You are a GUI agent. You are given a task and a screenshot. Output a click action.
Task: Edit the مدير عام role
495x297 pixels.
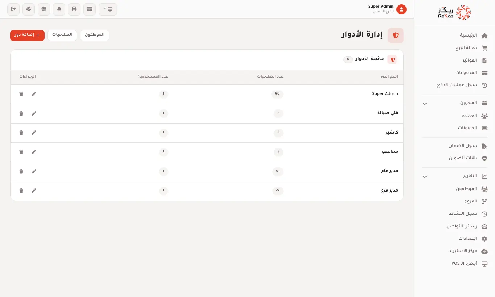click(34, 171)
